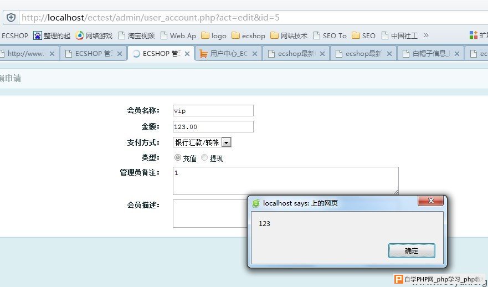Click the browser icon in dialog title
The height and width of the screenshot is (287, 488).
point(256,203)
